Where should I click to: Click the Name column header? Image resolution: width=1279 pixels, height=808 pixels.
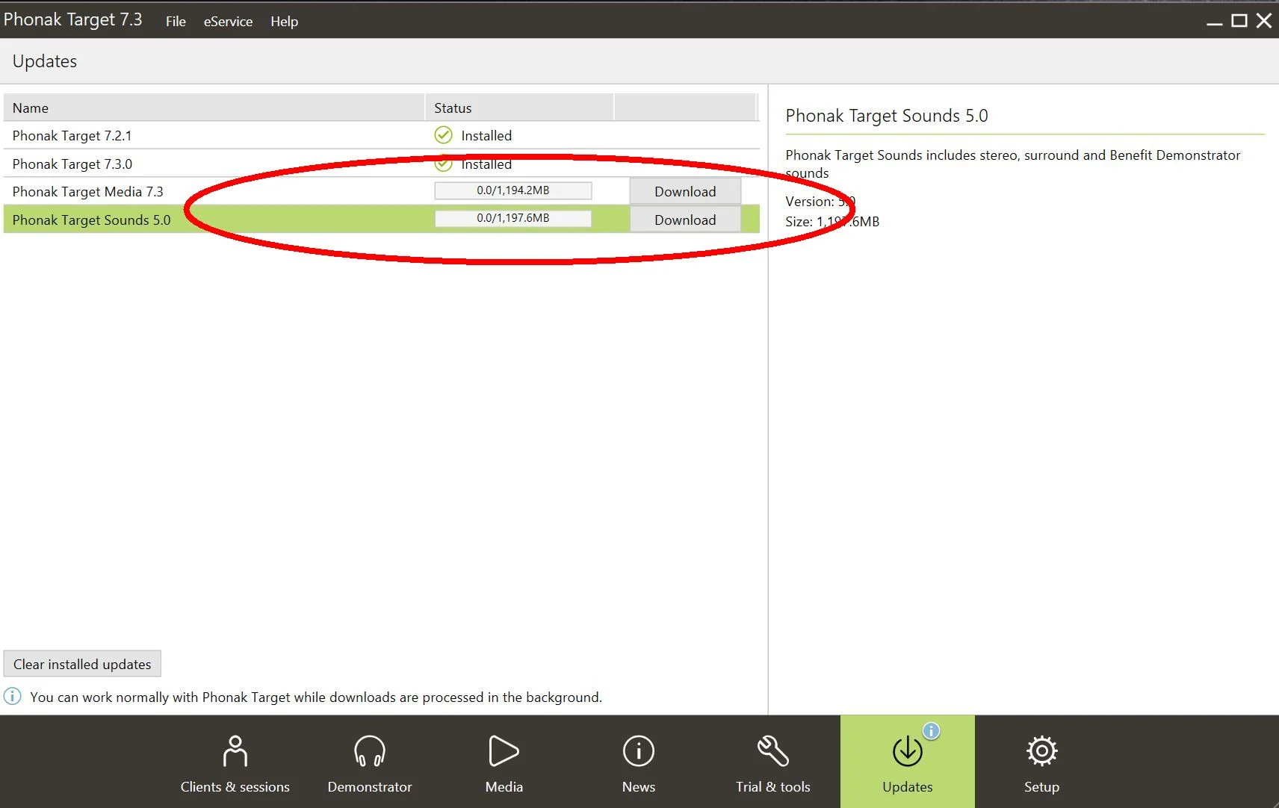point(214,108)
